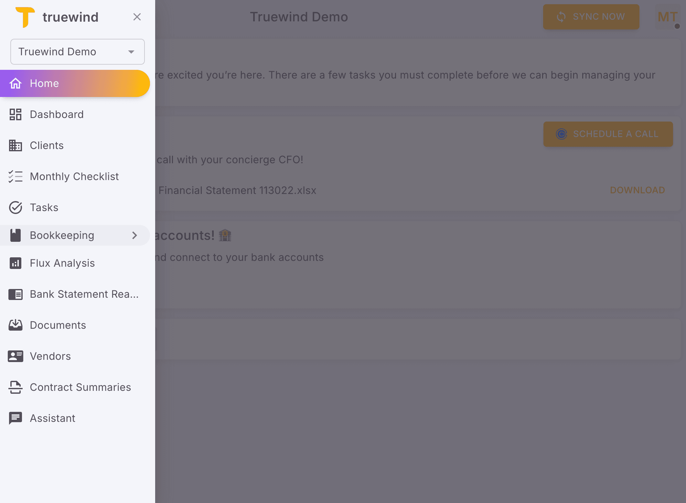
Task: Click the Clients building icon
Action: tap(15, 145)
